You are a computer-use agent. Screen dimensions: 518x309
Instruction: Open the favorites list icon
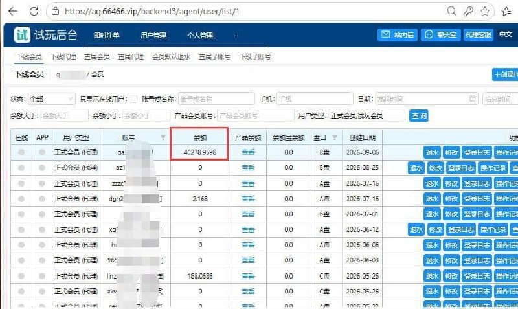click(x=506, y=11)
